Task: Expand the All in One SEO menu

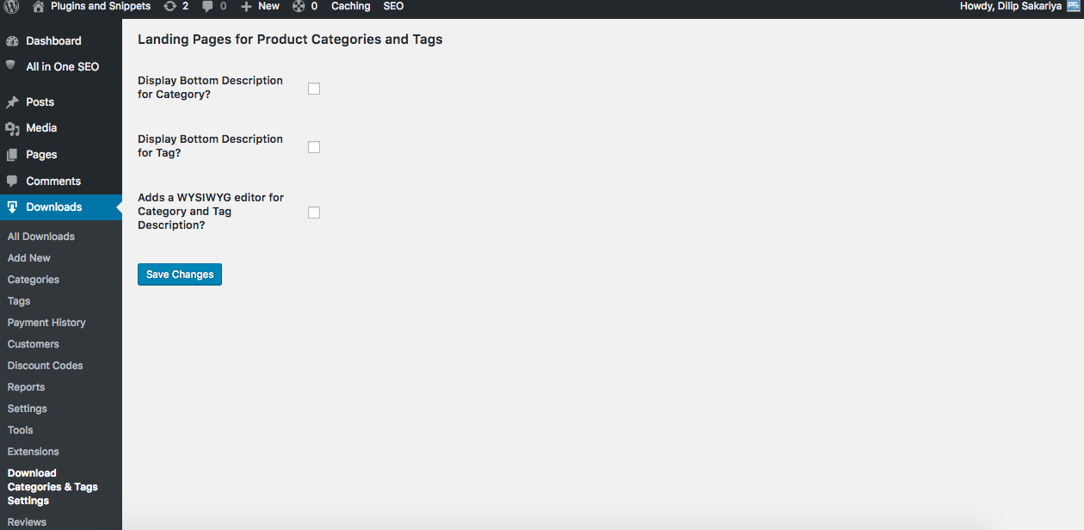Action: [x=61, y=67]
